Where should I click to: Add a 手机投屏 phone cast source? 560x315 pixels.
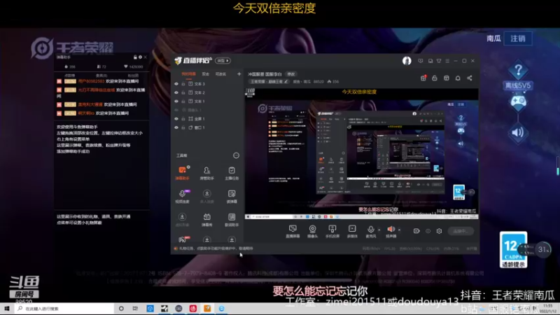(x=332, y=231)
